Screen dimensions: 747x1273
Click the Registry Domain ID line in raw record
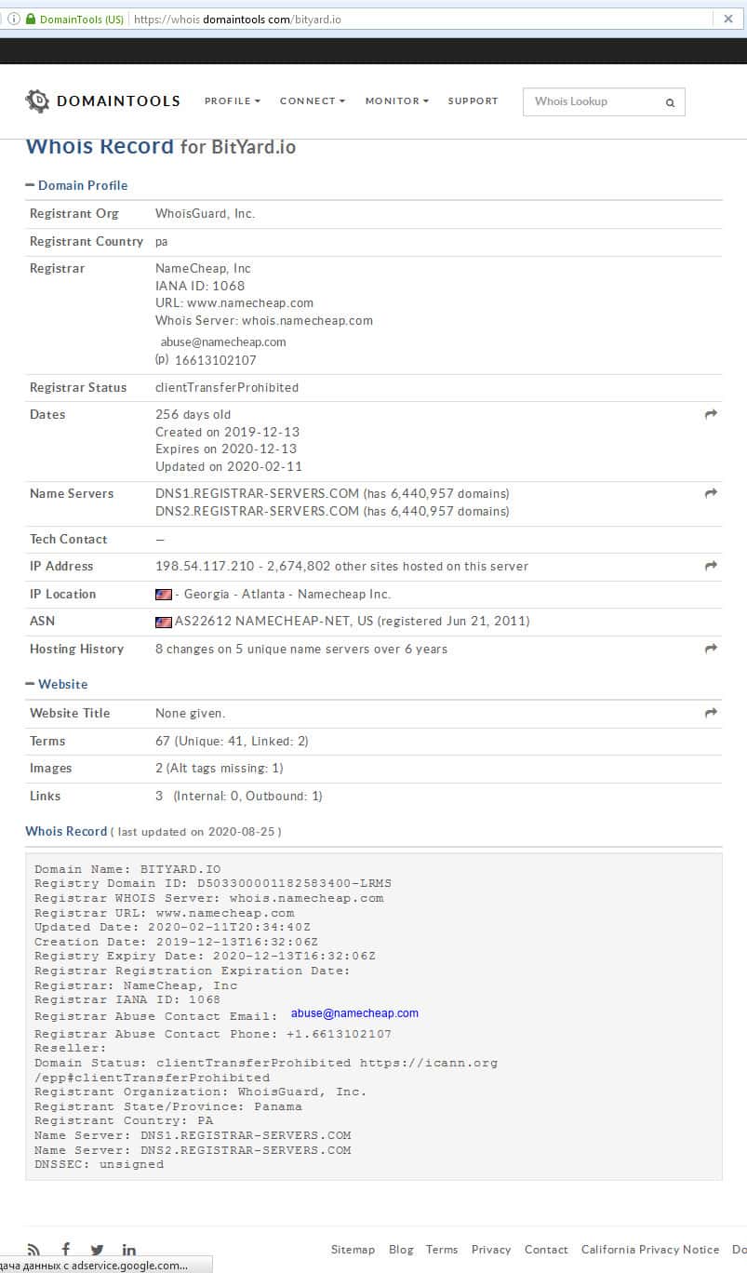(213, 883)
